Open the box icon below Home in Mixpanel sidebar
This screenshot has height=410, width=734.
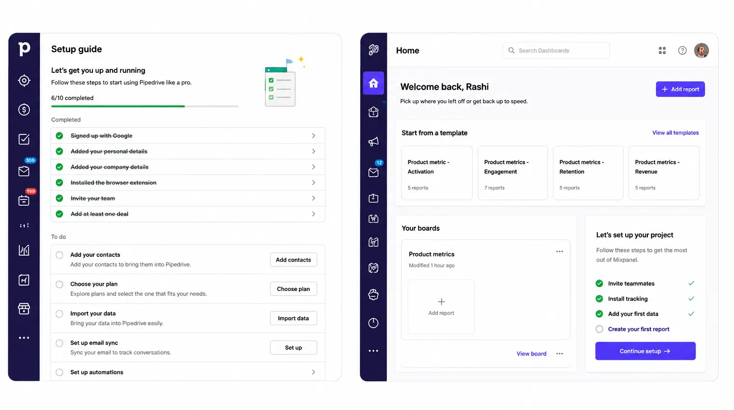coord(374,112)
